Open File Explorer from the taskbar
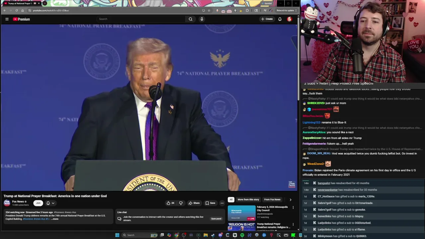425x239 pixels. pyautogui.click(x=206, y=235)
